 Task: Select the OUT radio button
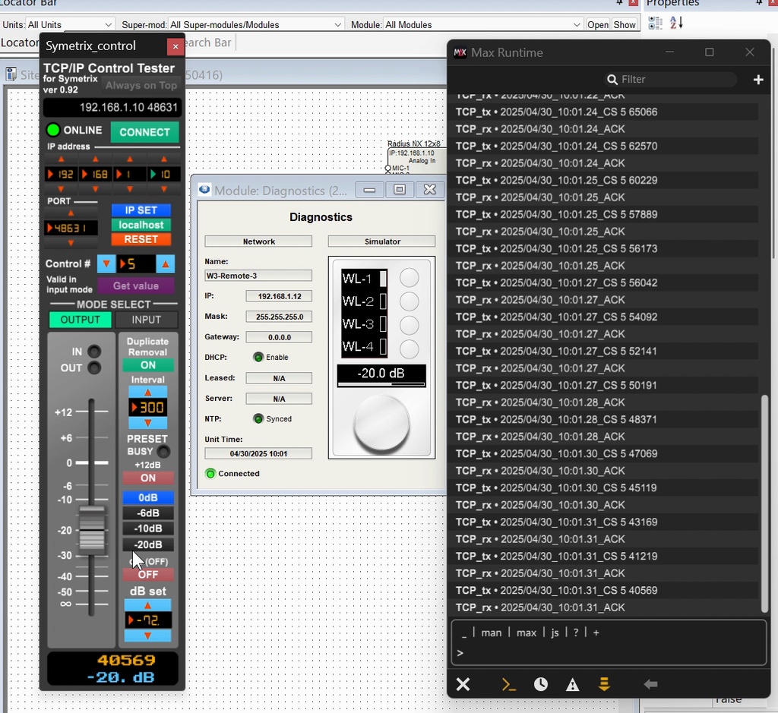[x=96, y=368]
